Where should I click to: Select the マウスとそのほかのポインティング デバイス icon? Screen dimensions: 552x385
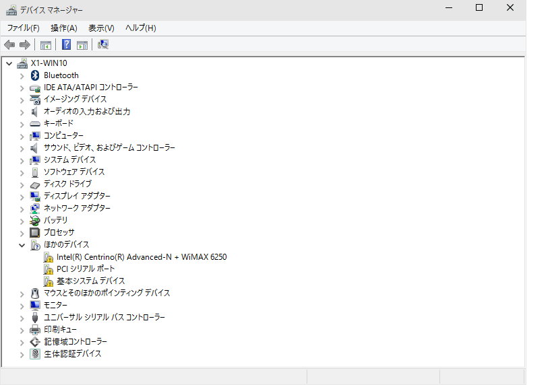point(35,293)
